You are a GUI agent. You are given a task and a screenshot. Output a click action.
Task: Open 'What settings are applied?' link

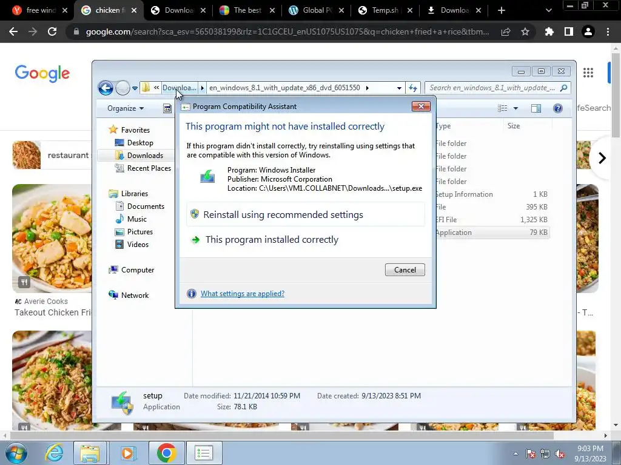click(x=243, y=294)
